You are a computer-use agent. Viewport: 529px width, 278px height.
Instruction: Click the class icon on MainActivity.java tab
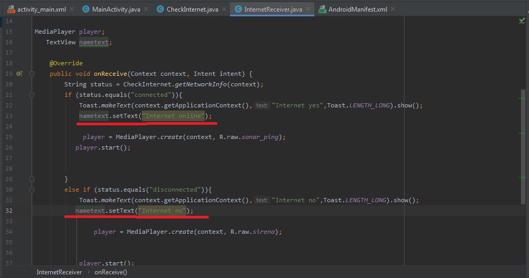point(86,9)
